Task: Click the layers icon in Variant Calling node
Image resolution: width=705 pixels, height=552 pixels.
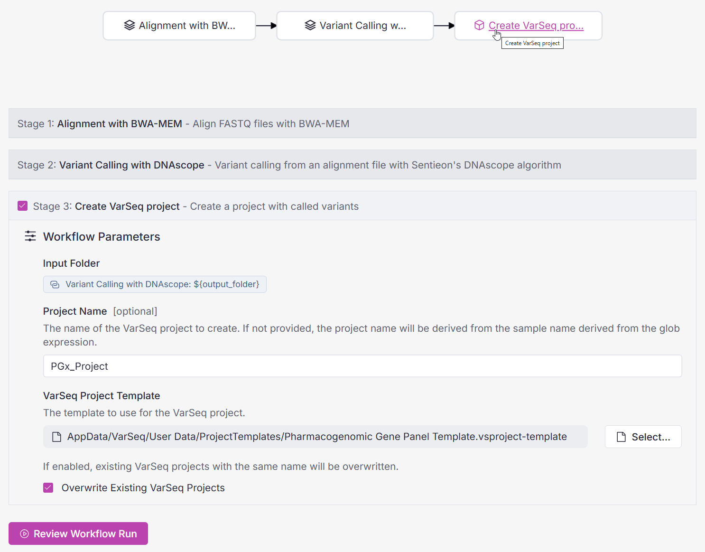Action: click(310, 26)
